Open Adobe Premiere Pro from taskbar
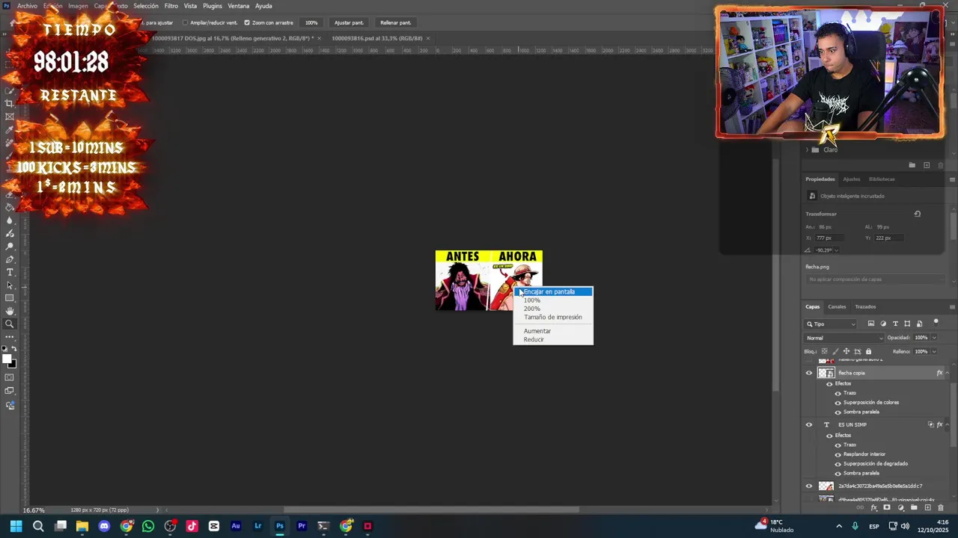958x538 pixels. click(302, 526)
